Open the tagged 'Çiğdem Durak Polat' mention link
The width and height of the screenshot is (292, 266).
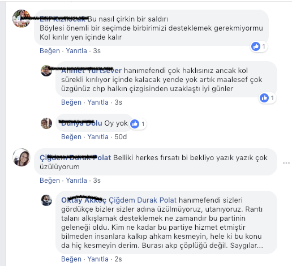[x=143, y=200]
